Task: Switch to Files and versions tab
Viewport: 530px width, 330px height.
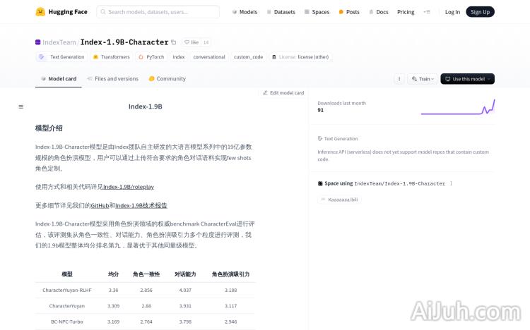Action: 112,79
